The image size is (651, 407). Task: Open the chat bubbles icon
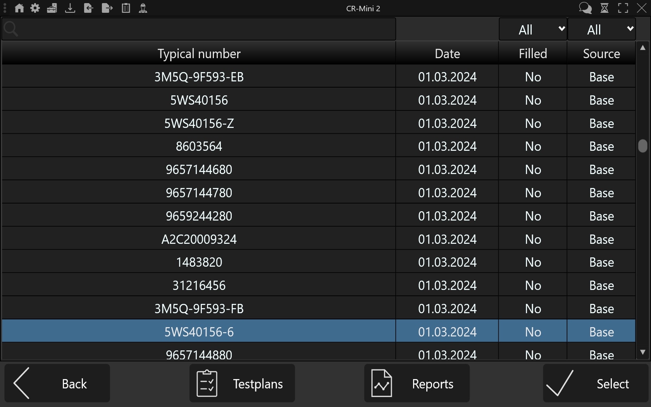coord(585,8)
